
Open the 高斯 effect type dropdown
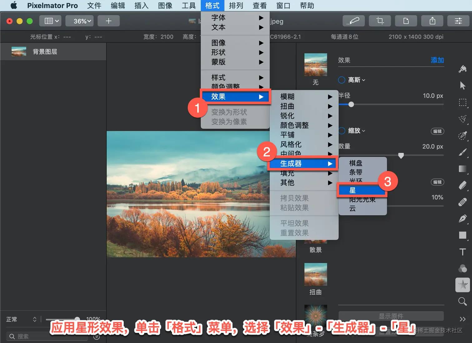pos(356,80)
